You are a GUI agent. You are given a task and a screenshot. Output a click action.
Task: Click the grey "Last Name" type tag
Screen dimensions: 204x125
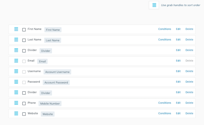click(x=53, y=41)
